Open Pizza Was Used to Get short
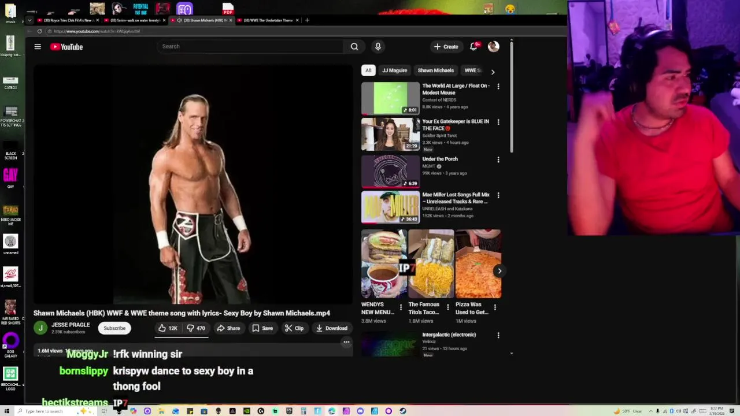This screenshot has width=740, height=416. click(478, 264)
